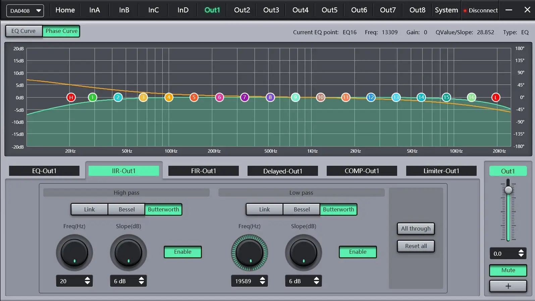Viewport: 535px width, 301px height.
Task: Click the All through button
Action: click(416, 229)
